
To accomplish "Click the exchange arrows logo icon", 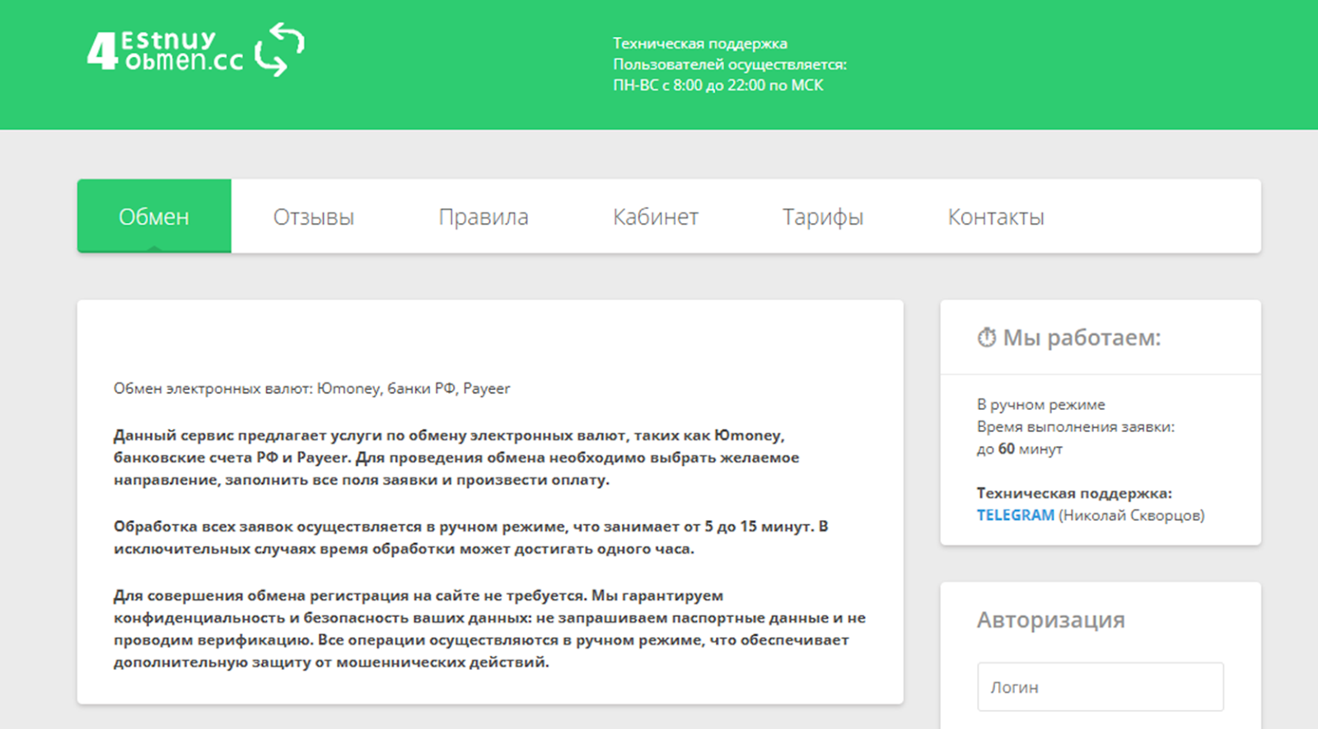I will tap(279, 49).
